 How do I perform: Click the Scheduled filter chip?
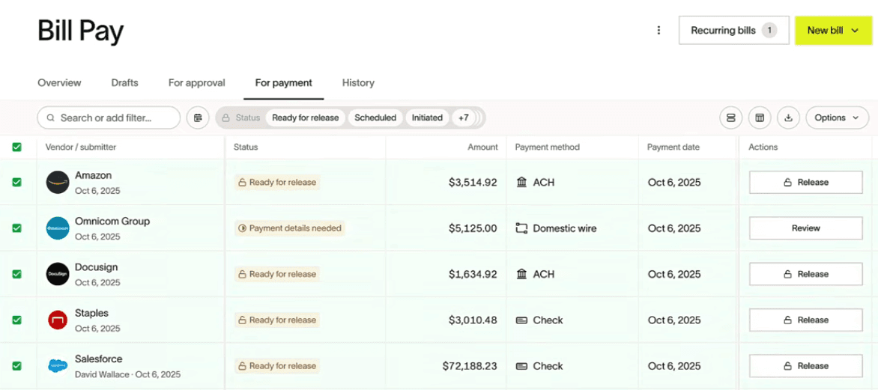click(375, 118)
